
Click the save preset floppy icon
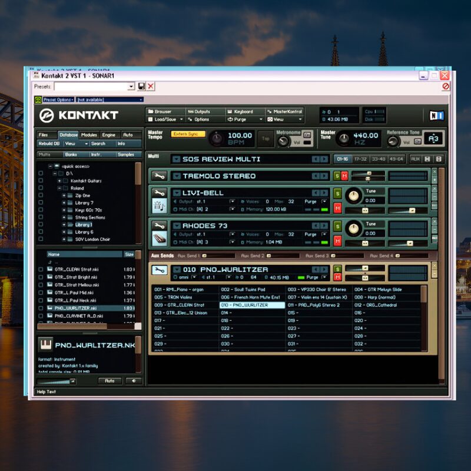click(x=141, y=87)
